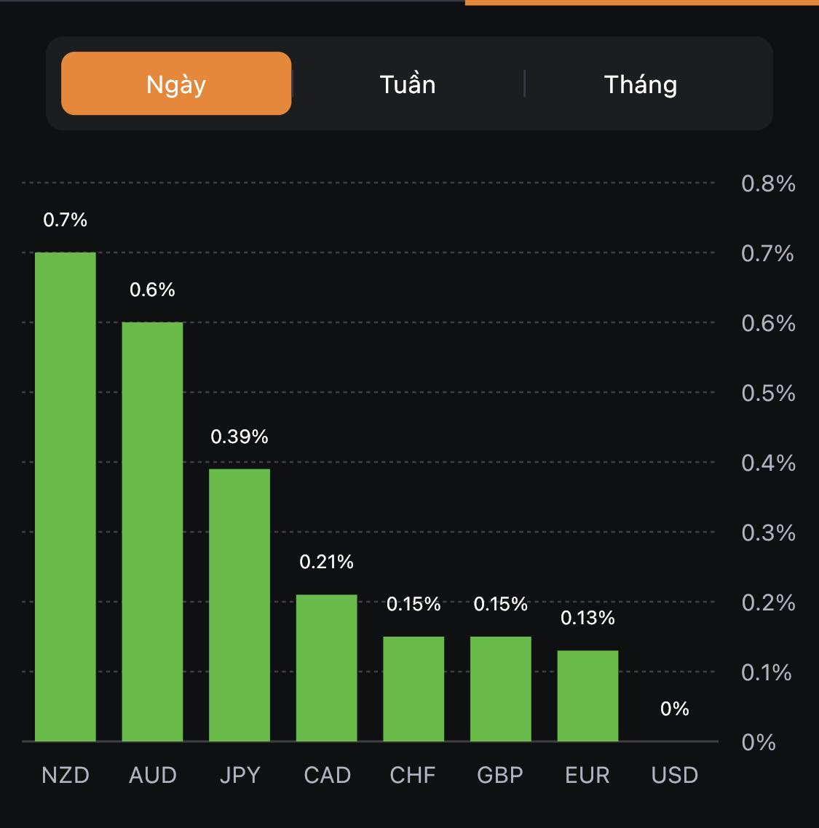Click the USD axis label
This screenshot has width=819, height=828.
pos(675,775)
